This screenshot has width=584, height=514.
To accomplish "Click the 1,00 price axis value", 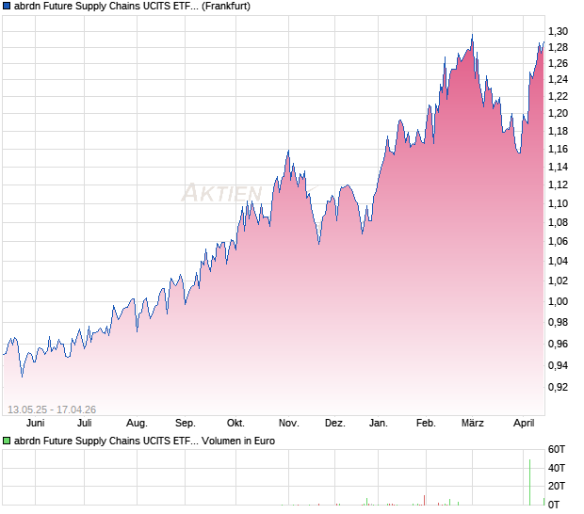I will (558, 301).
